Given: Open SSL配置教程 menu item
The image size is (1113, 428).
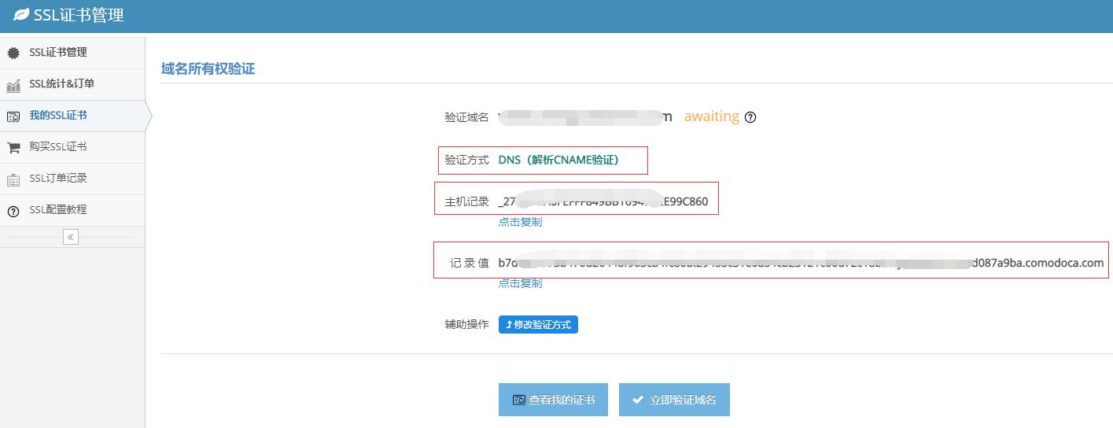Looking at the screenshot, I should [72, 210].
